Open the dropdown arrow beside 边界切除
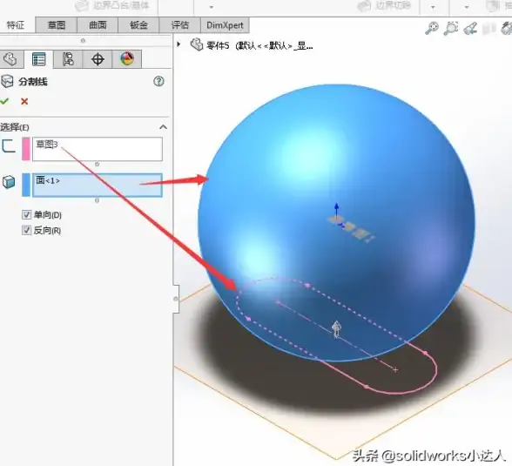The width and height of the screenshot is (512, 466). [x=433, y=7]
